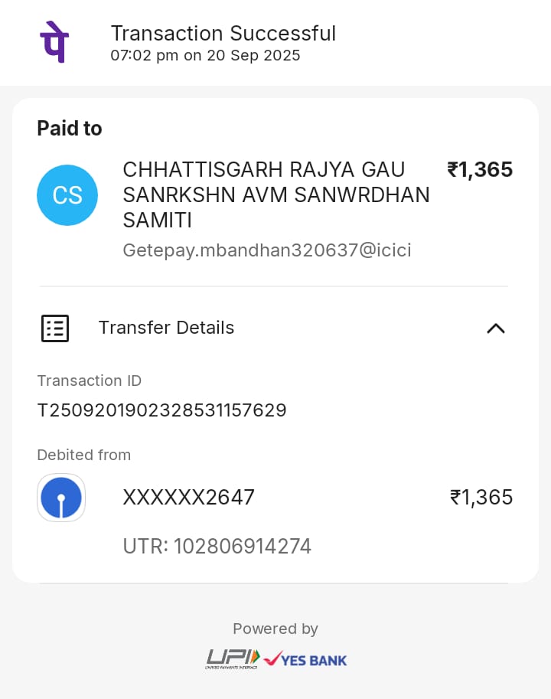Tap the blue CS payee avatar
This screenshot has height=699, width=551.
pyautogui.click(x=67, y=195)
